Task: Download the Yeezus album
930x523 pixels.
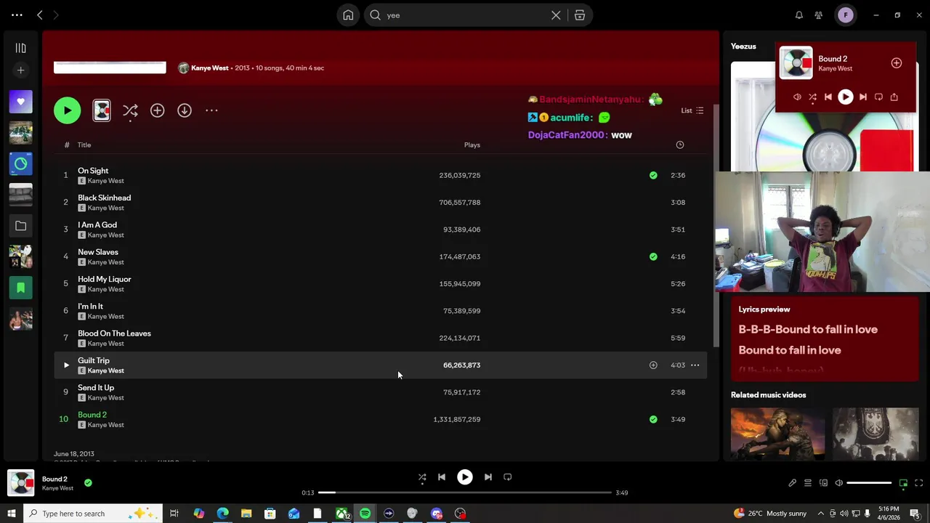Action: click(185, 110)
